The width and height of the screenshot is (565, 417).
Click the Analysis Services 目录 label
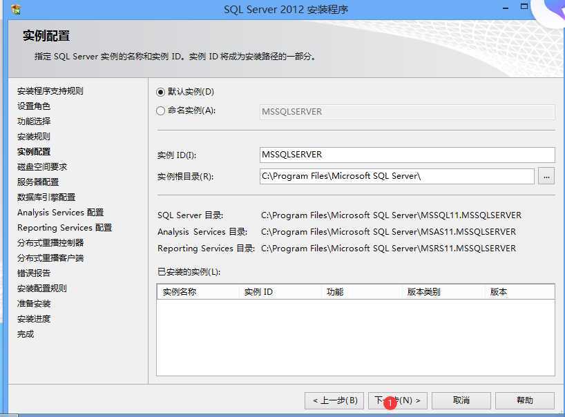pos(202,231)
